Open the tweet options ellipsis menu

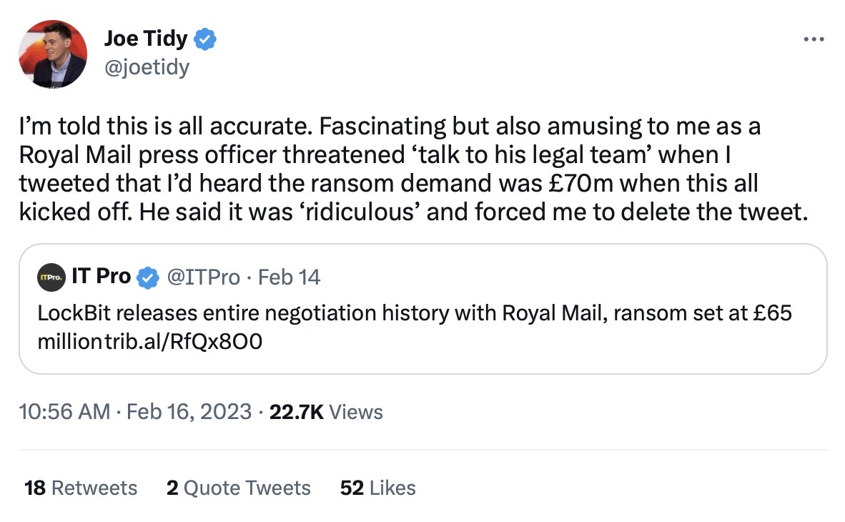pyautogui.click(x=814, y=39)
